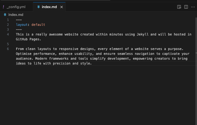Click the index.md breadcrumb label
The height and width of the screenshot is (125, 197).
pos(16,15)
